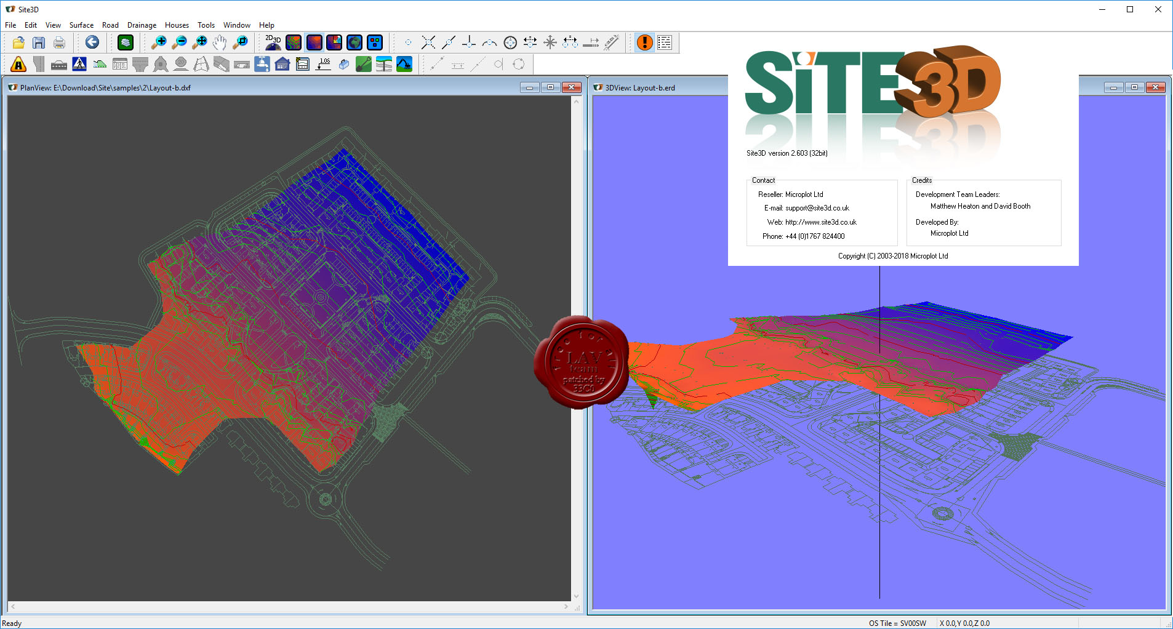This screenshot has height=629, width=1173.
Task: Click the 1.06 spot level icon
Action: pyautogui.click(x=323, y=64)
